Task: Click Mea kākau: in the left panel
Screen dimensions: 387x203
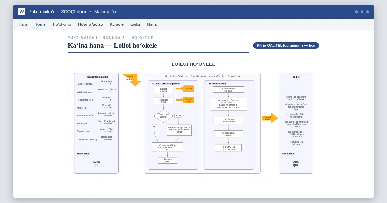Action: tap(83, 154)
